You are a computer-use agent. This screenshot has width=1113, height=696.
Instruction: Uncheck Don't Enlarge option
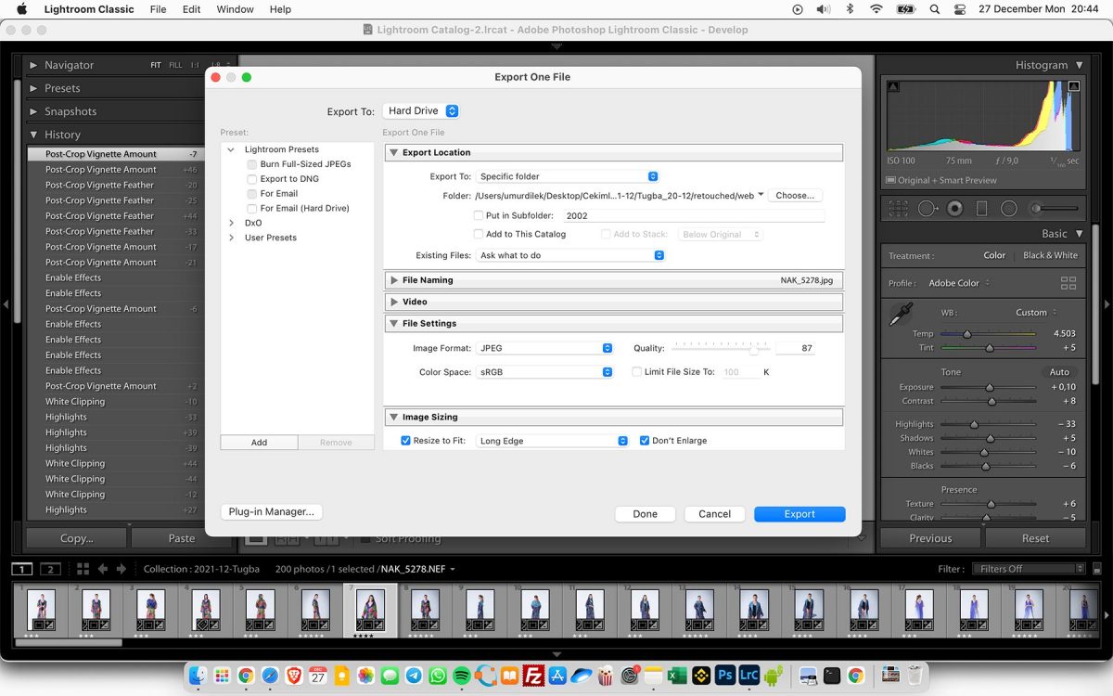pos(645,441)
